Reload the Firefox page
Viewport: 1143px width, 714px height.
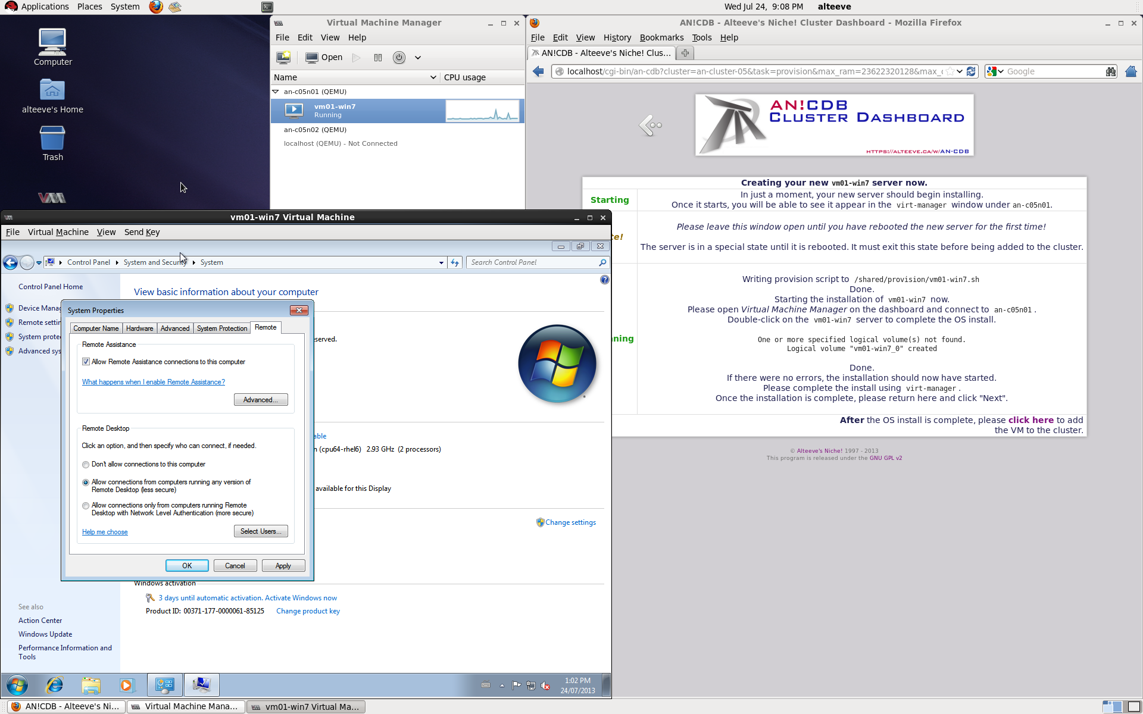(x=971, y=71)
